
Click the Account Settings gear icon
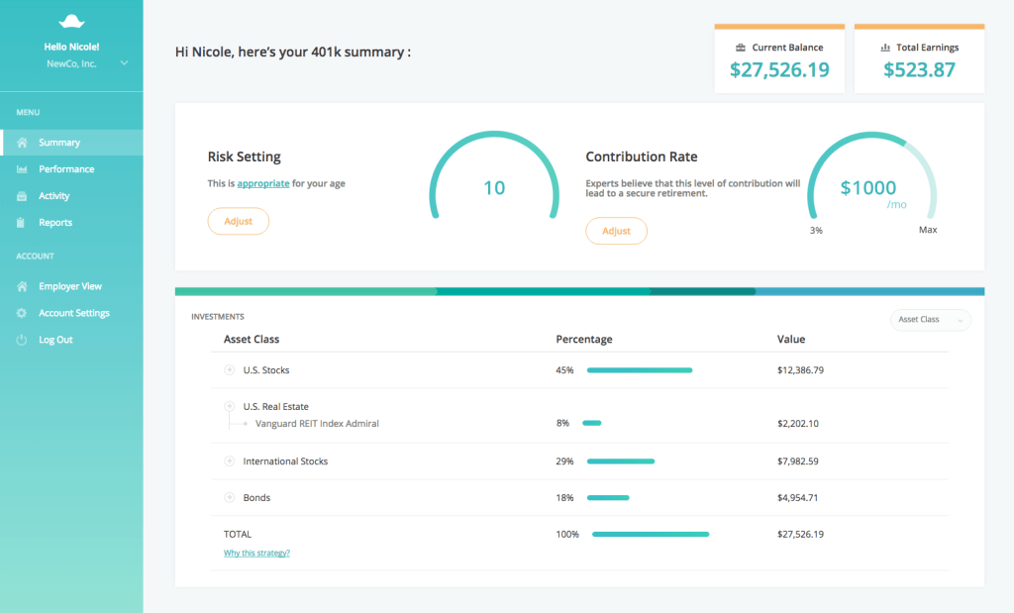pyautogui.click(x=22, y=313)
